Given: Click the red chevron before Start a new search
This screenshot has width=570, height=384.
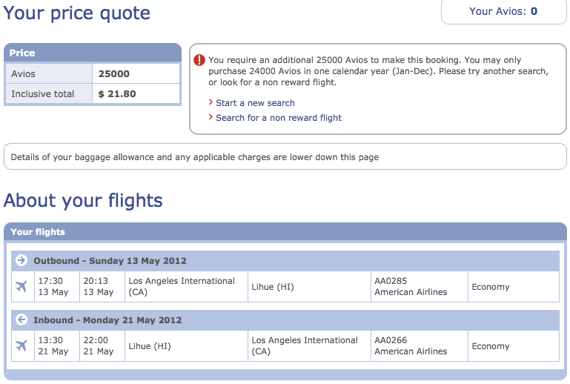Looking at the screenshot, I should [x=211, y=102].
